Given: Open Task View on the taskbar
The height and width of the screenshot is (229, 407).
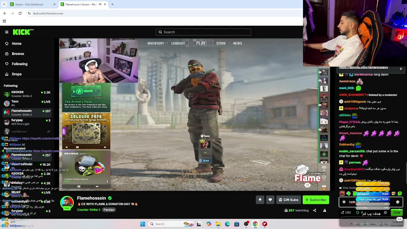Looking at the screenshot, I should (199, 224).
